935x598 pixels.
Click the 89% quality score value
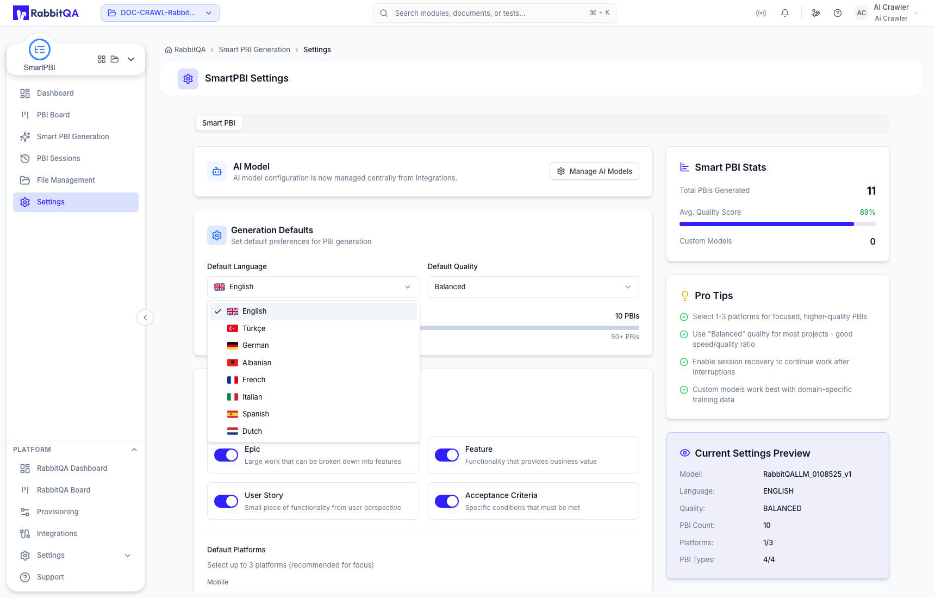click(868, 213)
